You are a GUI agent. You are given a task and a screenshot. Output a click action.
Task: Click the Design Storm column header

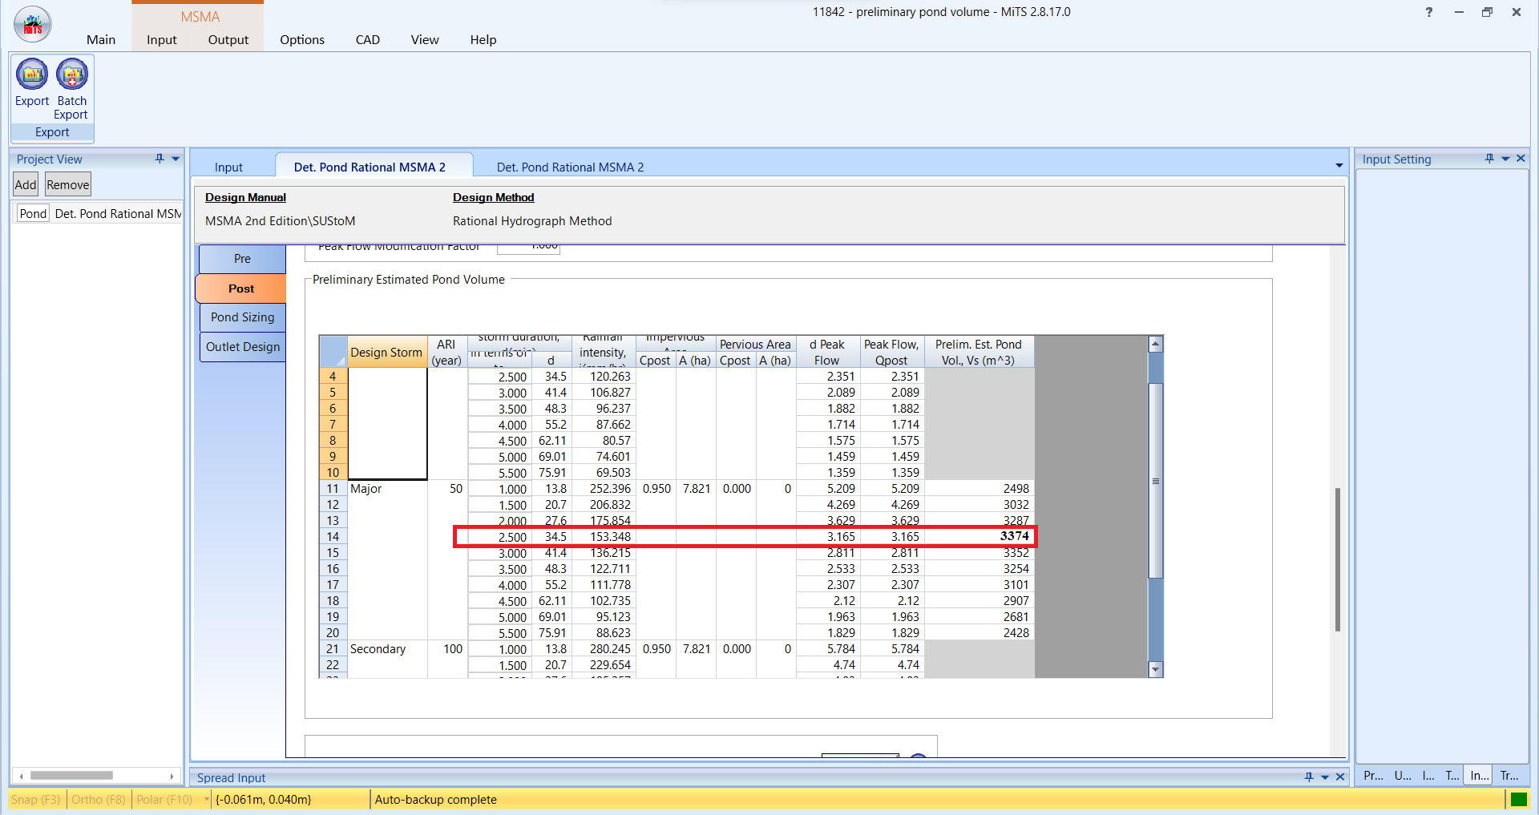tap(386, 352)
